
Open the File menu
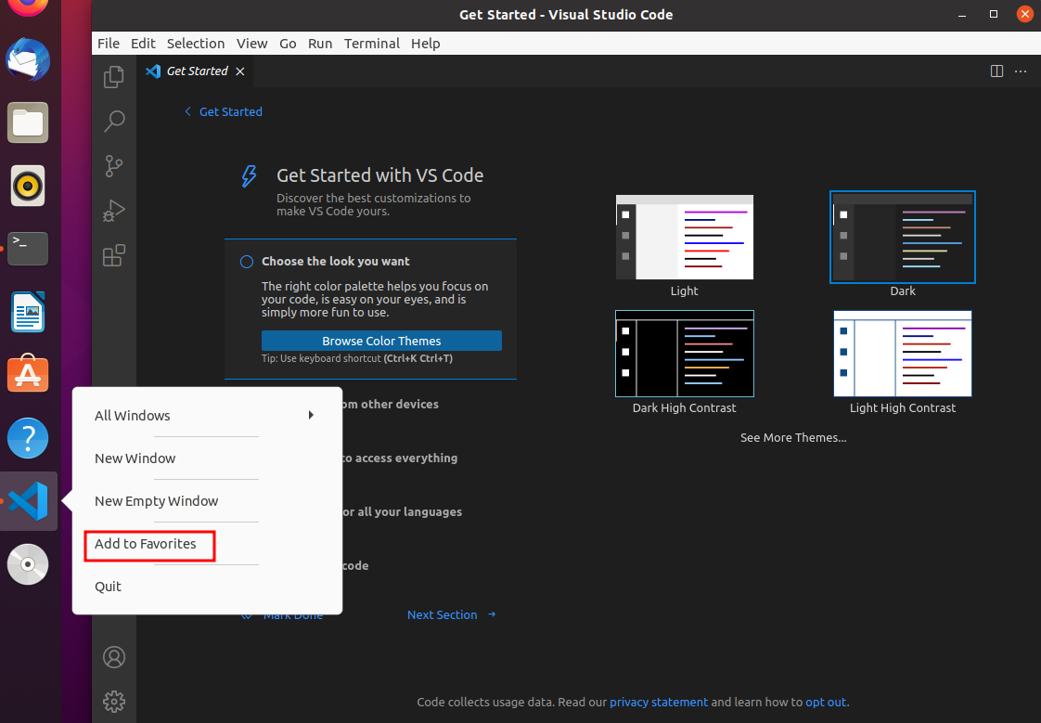109,43
